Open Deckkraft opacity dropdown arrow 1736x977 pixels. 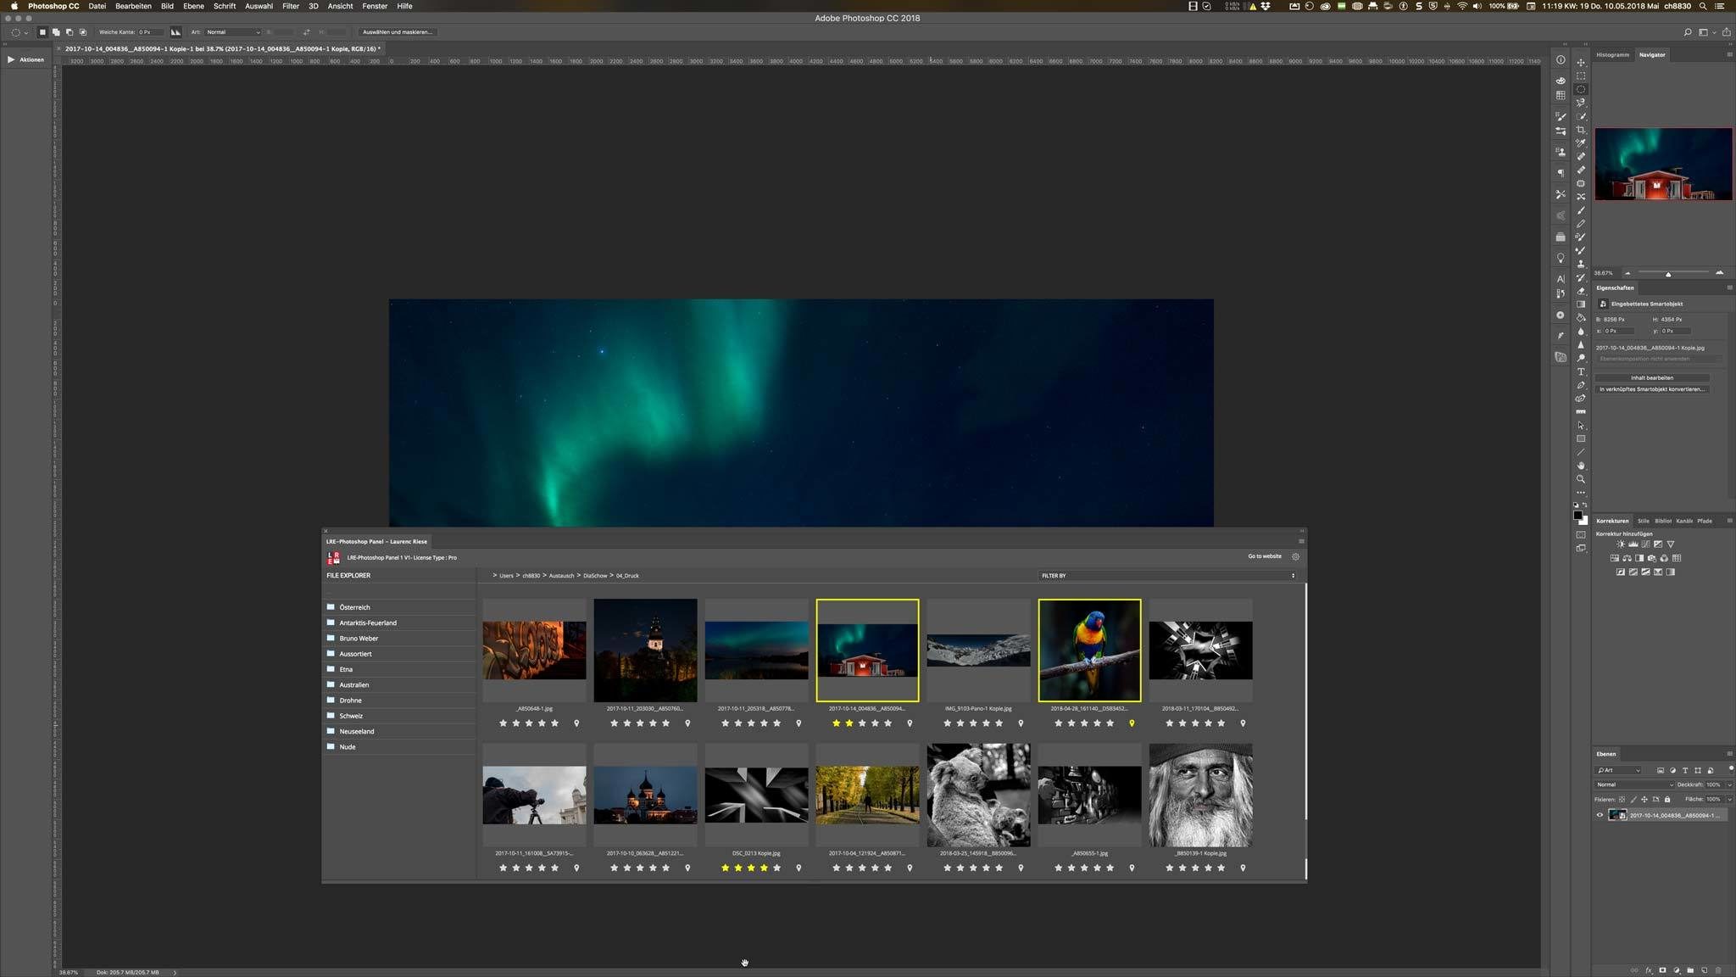[1730, 784]
